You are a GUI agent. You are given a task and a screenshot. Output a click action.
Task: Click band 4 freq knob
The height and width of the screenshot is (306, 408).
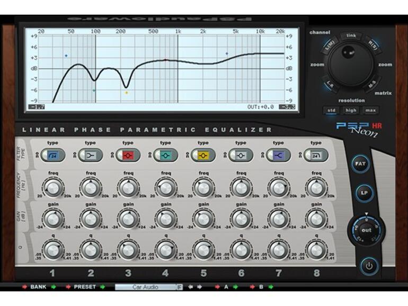166,188
